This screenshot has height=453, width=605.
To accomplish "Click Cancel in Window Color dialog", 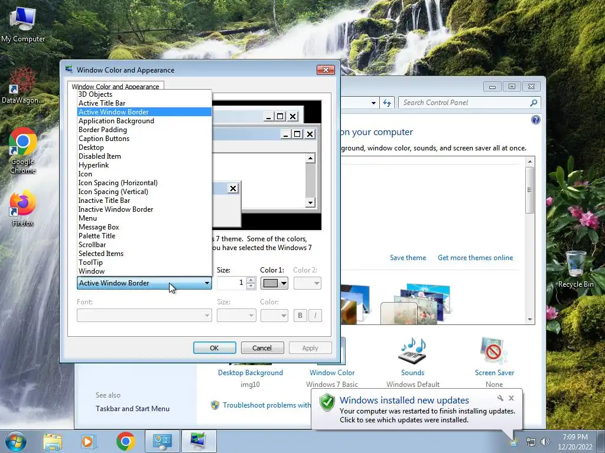I will pyautogui.click(x=262, y=348).
